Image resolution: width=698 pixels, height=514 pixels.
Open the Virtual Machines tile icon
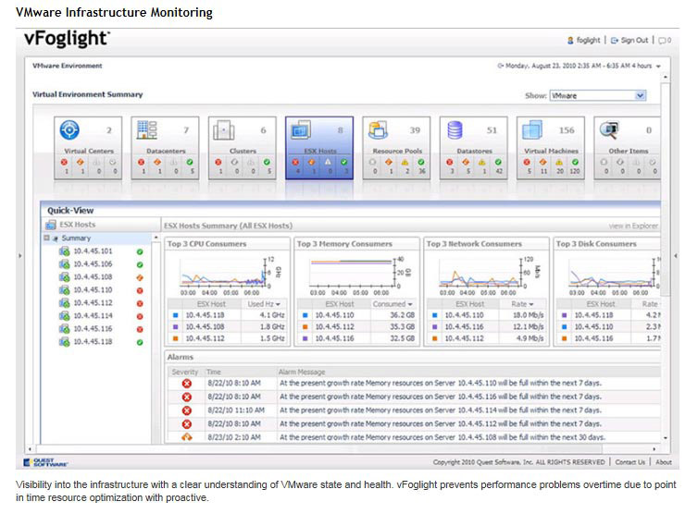coord(532,129)
